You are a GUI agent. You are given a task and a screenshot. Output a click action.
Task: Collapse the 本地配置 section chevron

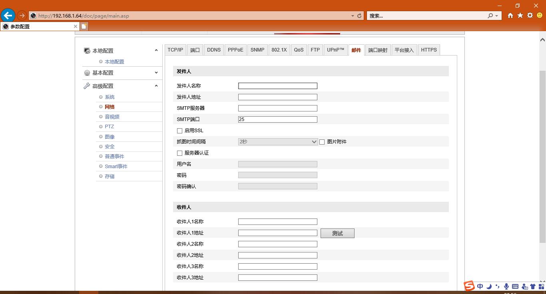[x=156, y=50]
